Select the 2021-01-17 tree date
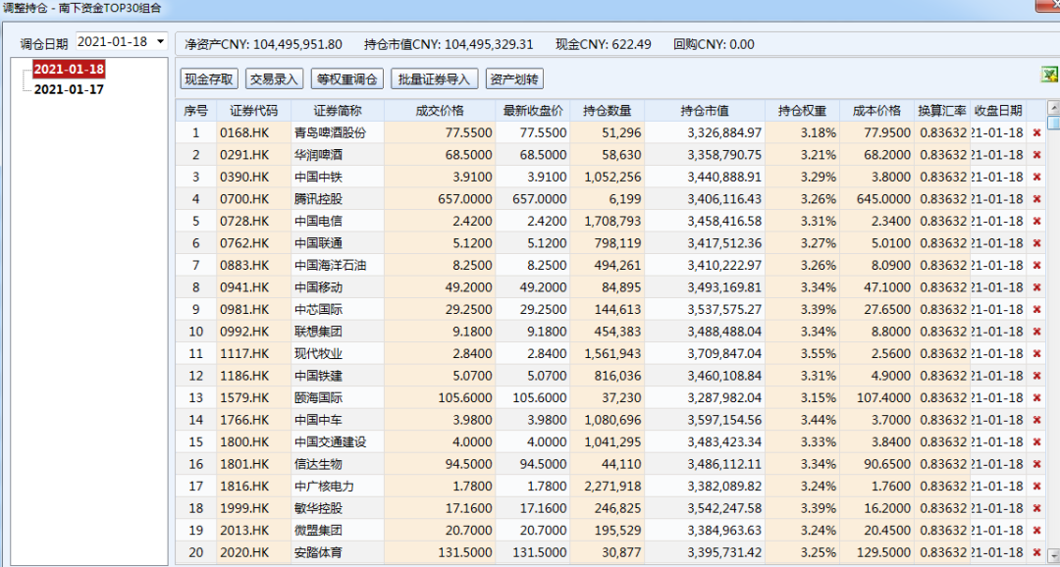Screen dimensions: 1060x567 click(x=69, y=90)
